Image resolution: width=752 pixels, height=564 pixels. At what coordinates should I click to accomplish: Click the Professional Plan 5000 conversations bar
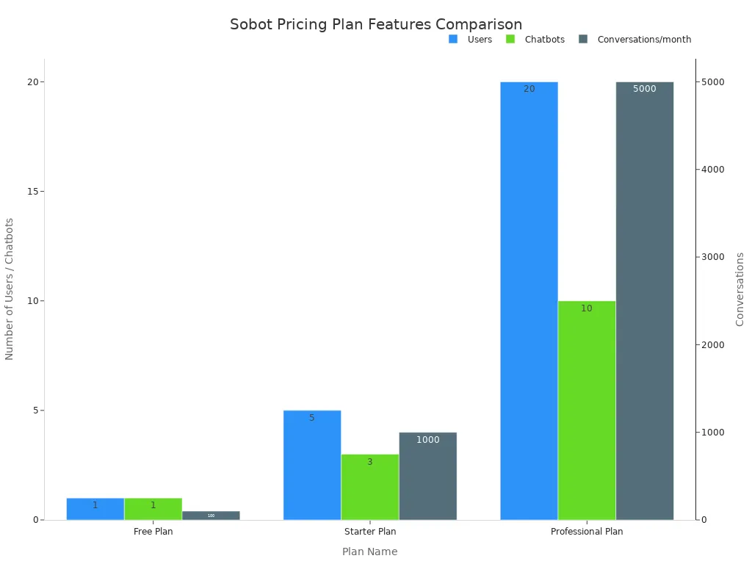click(x=645, y=301)
